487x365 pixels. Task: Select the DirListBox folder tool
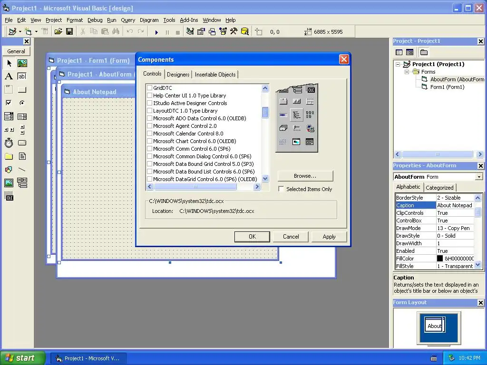(x=9, y=156)
